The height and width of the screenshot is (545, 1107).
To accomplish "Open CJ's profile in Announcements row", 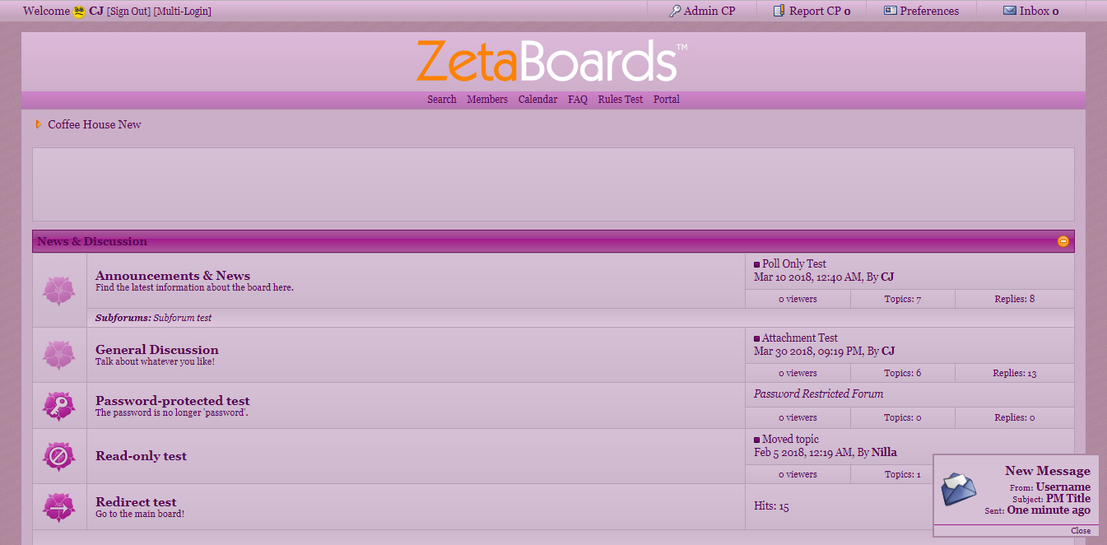I will [887, 277].
